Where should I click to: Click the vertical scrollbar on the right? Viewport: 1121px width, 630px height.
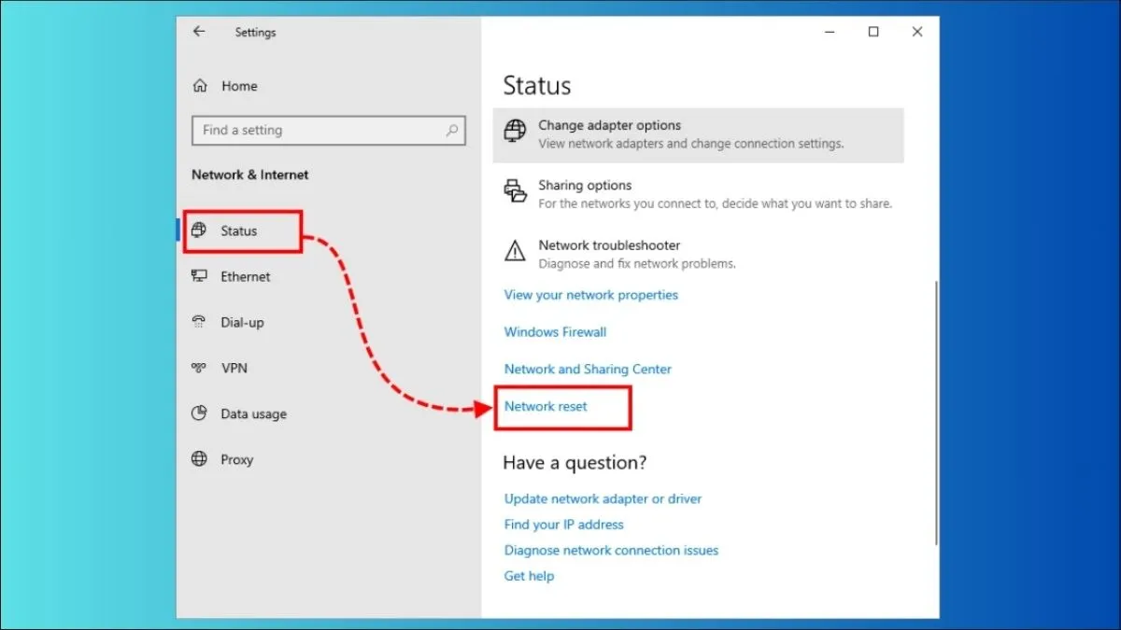coord(935,411)
